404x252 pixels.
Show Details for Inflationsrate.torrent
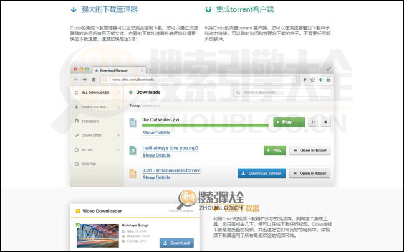point(156,177)
